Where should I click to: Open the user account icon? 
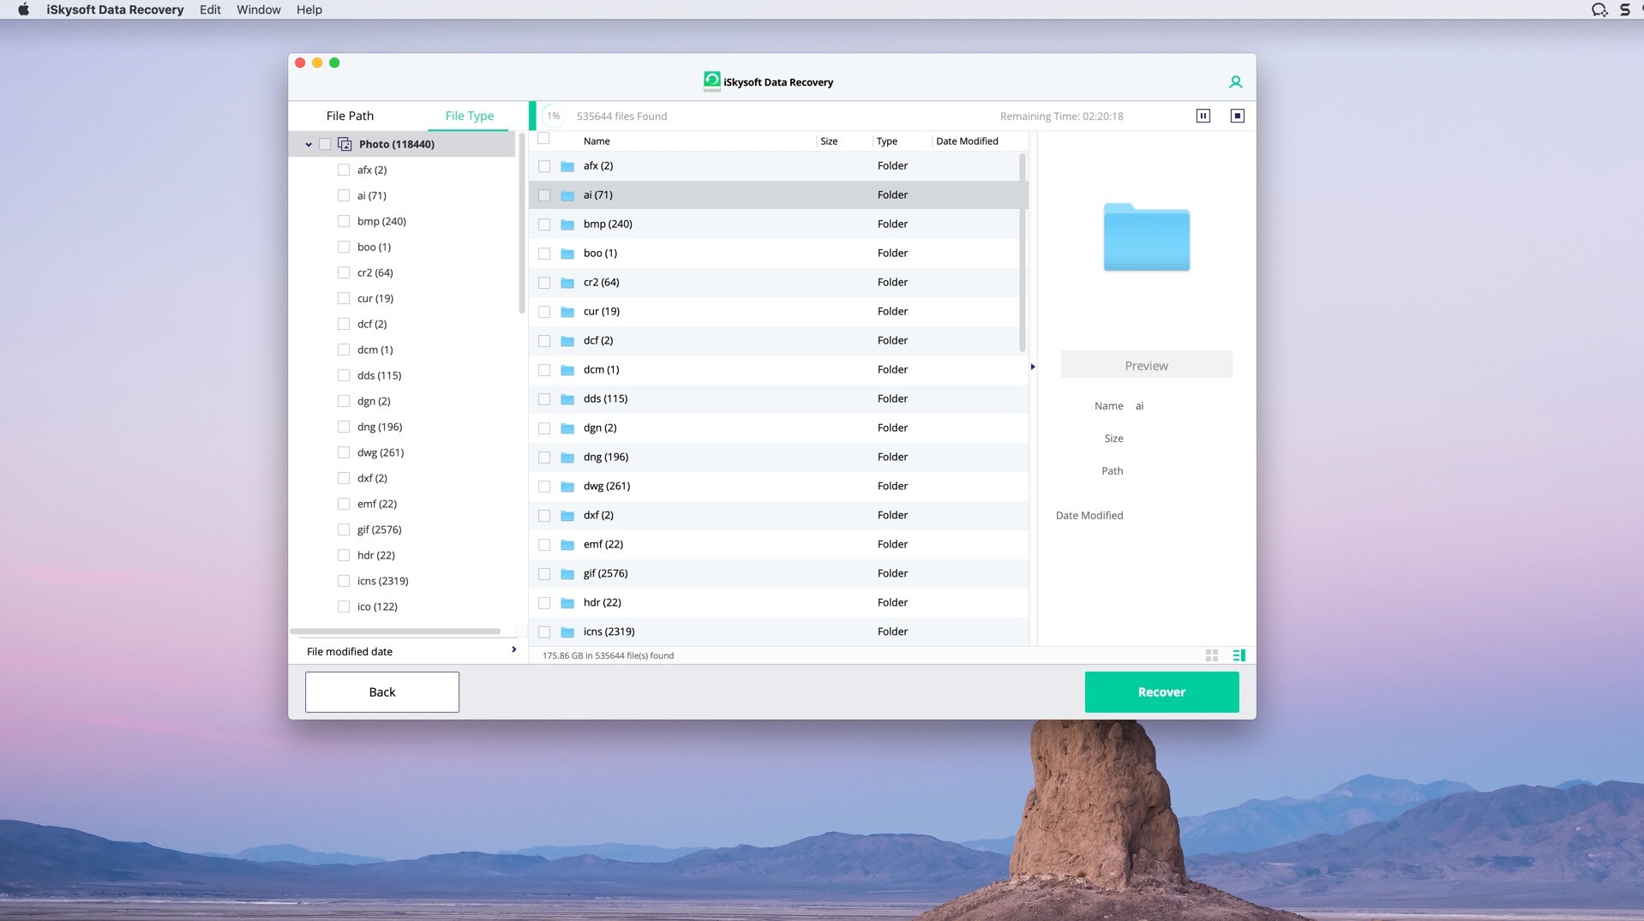pos(1235,82)
